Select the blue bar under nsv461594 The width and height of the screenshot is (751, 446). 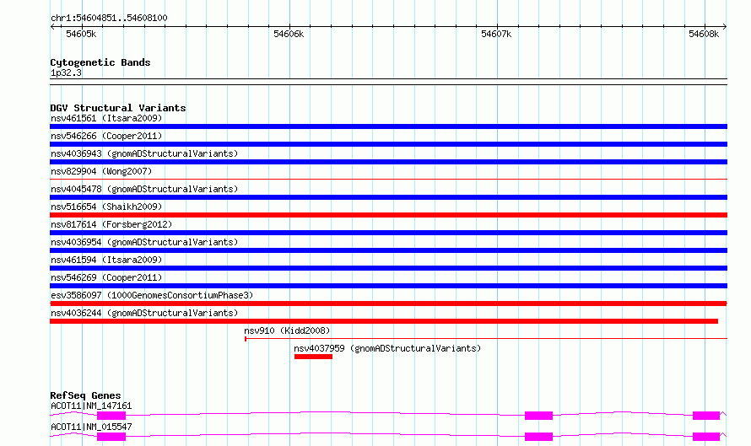[388, 268]
